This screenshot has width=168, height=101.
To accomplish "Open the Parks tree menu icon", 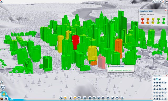I will pos(117,98).
